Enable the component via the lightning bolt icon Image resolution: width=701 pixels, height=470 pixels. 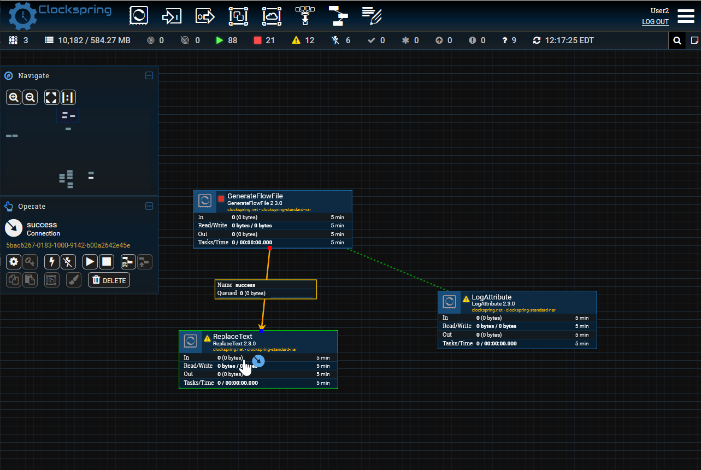(x=51, y=262)
